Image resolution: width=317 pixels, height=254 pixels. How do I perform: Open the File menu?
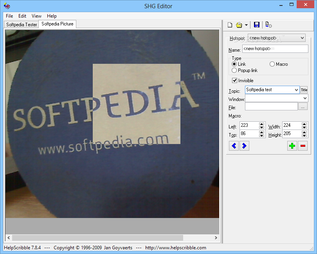tap(9, 16)
